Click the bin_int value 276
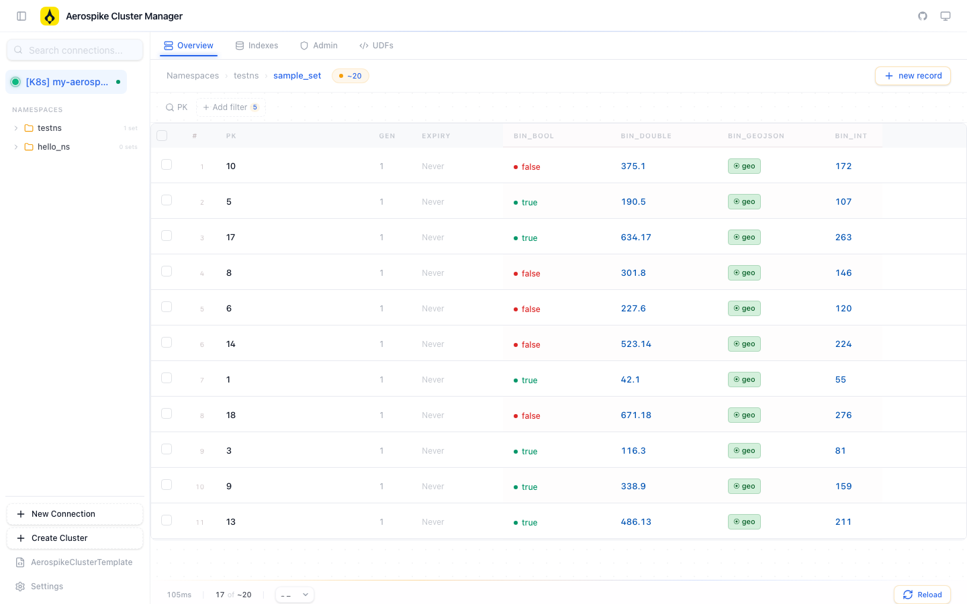This screenshot has height=604, width=967. (x=843, y=415)
